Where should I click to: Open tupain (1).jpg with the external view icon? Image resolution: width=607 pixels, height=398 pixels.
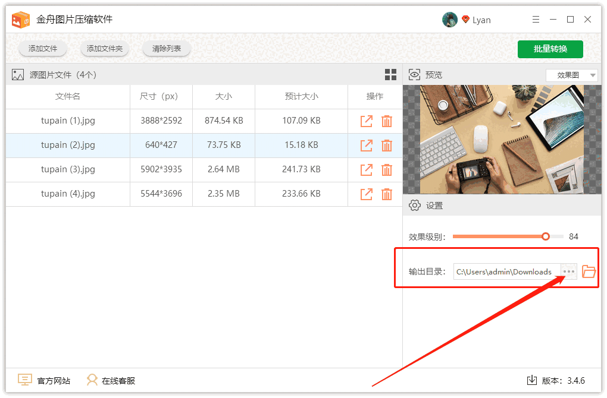(366, 121)
